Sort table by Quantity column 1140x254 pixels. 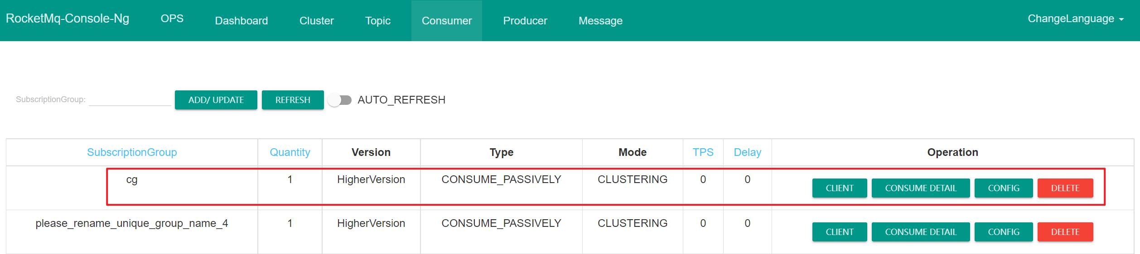pyautogui.click(x=290, y=152)
